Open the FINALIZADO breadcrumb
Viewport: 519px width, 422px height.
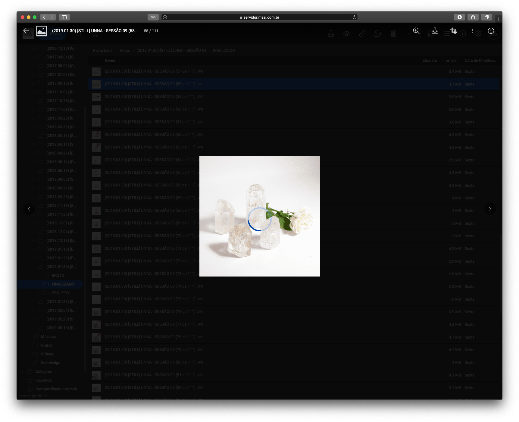click(224, 51)
